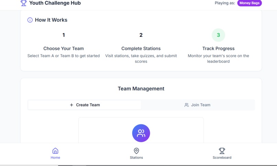The image size is (277, 166).
Task: Click the step number 2
Action: point(141,35)
